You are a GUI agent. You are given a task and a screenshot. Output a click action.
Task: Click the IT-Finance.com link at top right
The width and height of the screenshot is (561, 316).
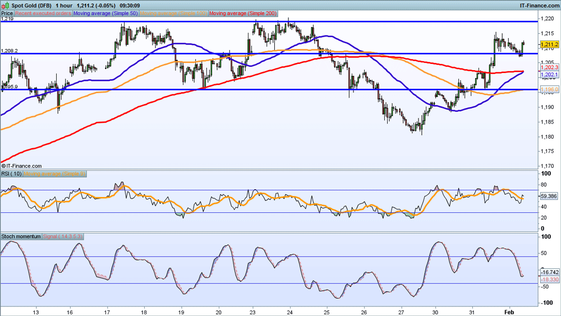click(x=540, y=6)
